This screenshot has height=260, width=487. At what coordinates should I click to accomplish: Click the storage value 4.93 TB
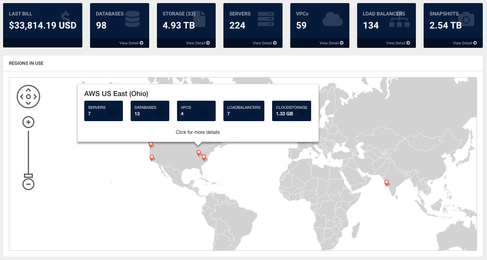[x=179, y=25]
